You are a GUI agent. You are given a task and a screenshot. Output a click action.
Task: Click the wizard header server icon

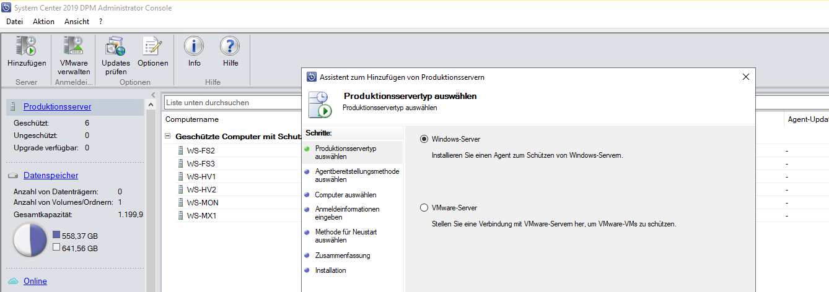coord(320,104)
